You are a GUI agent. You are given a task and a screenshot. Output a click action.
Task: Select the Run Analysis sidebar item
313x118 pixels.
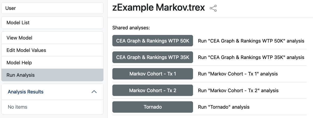[53, 75]
